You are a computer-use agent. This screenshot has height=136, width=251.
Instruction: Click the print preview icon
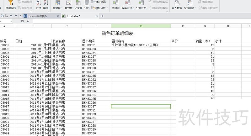pyautogui.click(x=7, y=16)
